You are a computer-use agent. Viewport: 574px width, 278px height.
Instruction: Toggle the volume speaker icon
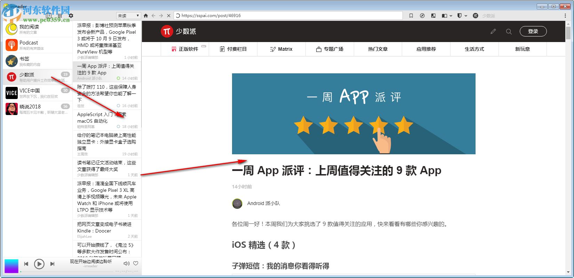127,263
